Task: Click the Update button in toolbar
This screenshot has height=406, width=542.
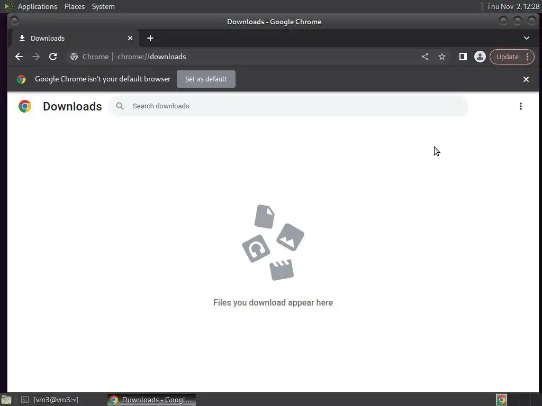Action: (507, 57)
